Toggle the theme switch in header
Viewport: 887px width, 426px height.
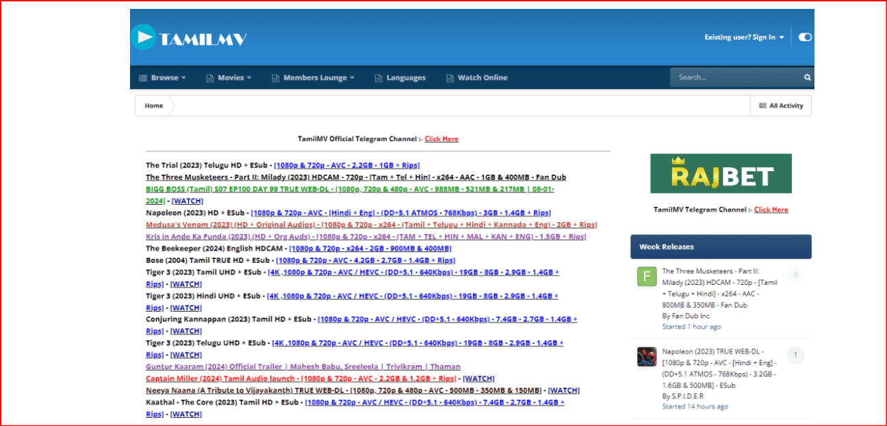805,37
